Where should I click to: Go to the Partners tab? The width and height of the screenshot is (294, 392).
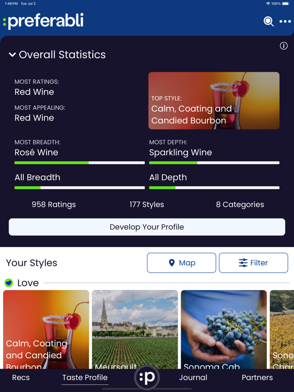[x=257, y=377]
